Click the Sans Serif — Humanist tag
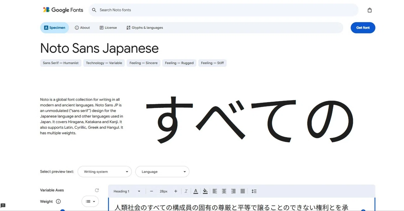The width and height of the screenshot is (404, 211). pos(61,63)
